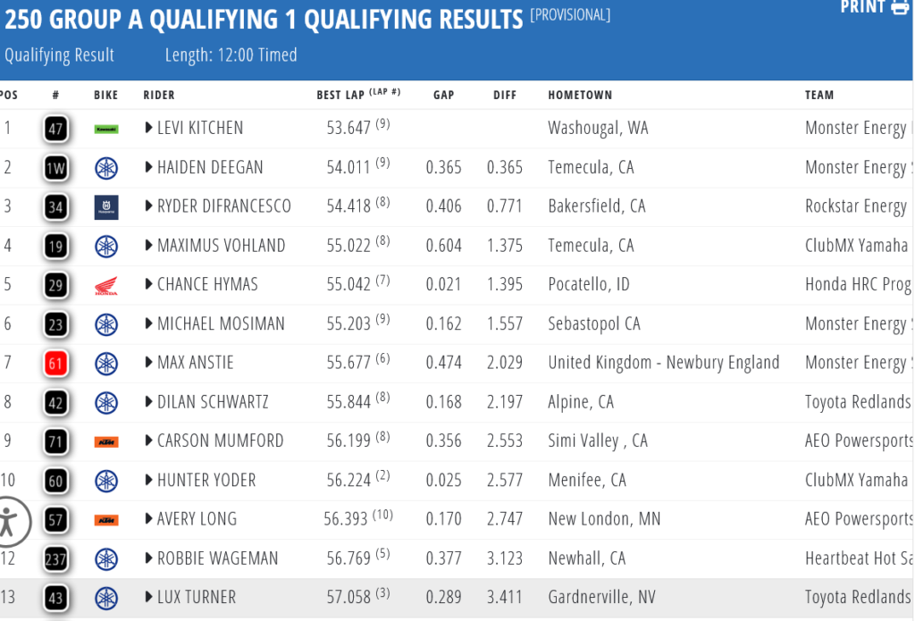915x621 pixels.
Task: Click Hunter Yoder's rider name
Action: pyautogui.click(x=206, y=480)
